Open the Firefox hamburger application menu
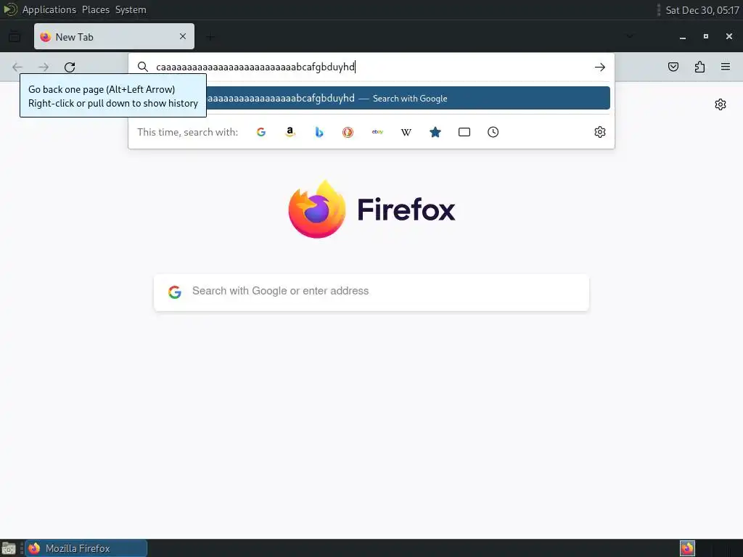Image resolution: width=743 pixels, height=557 pixels. pos(726,67)
